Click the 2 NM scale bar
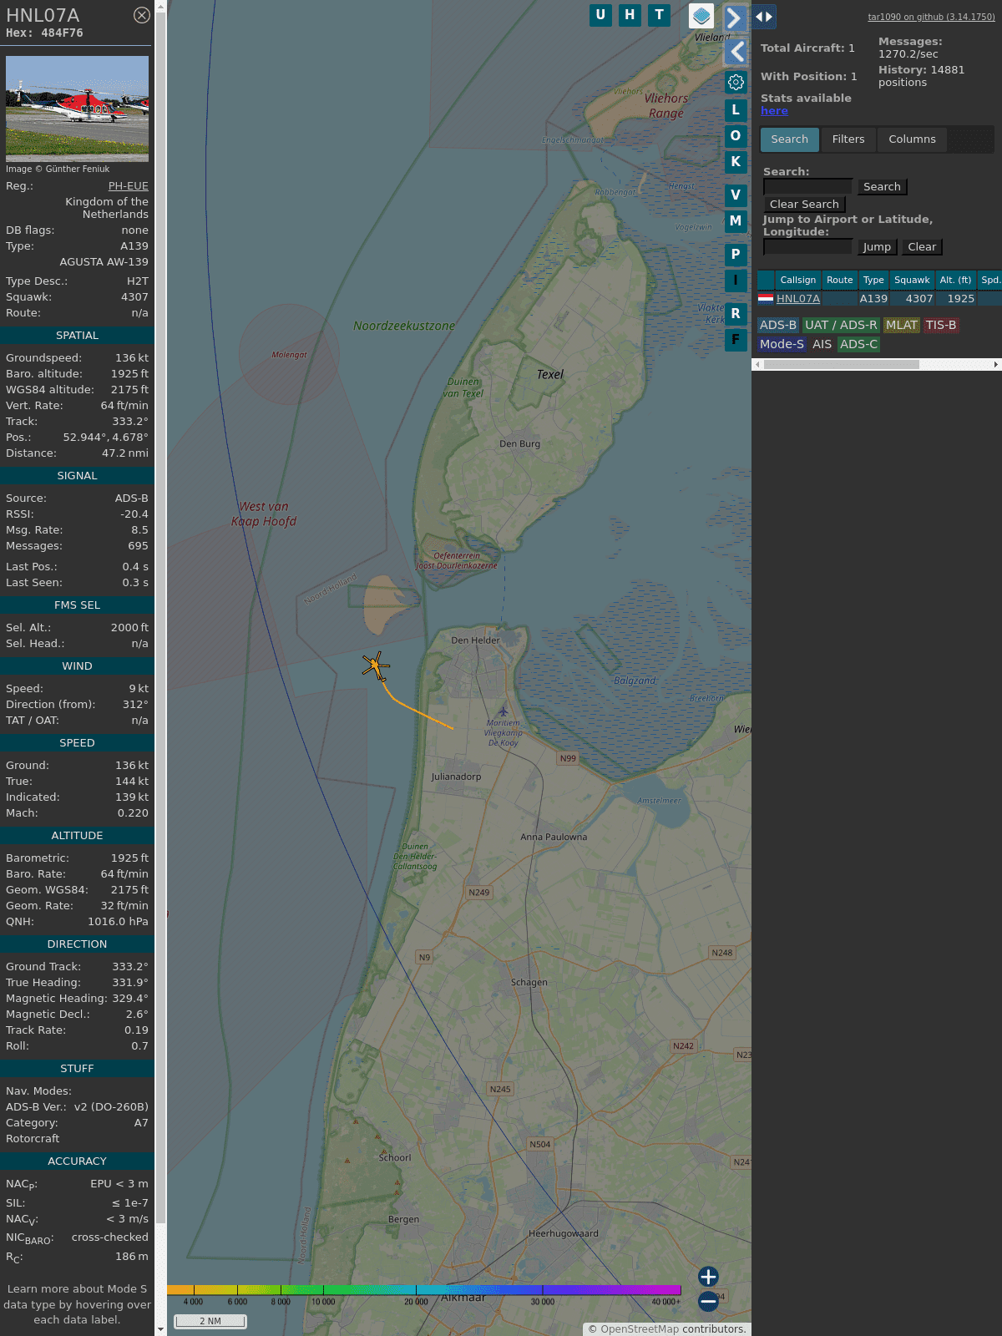Viewport: 1002px width, 1336px height. (210, 1321)
